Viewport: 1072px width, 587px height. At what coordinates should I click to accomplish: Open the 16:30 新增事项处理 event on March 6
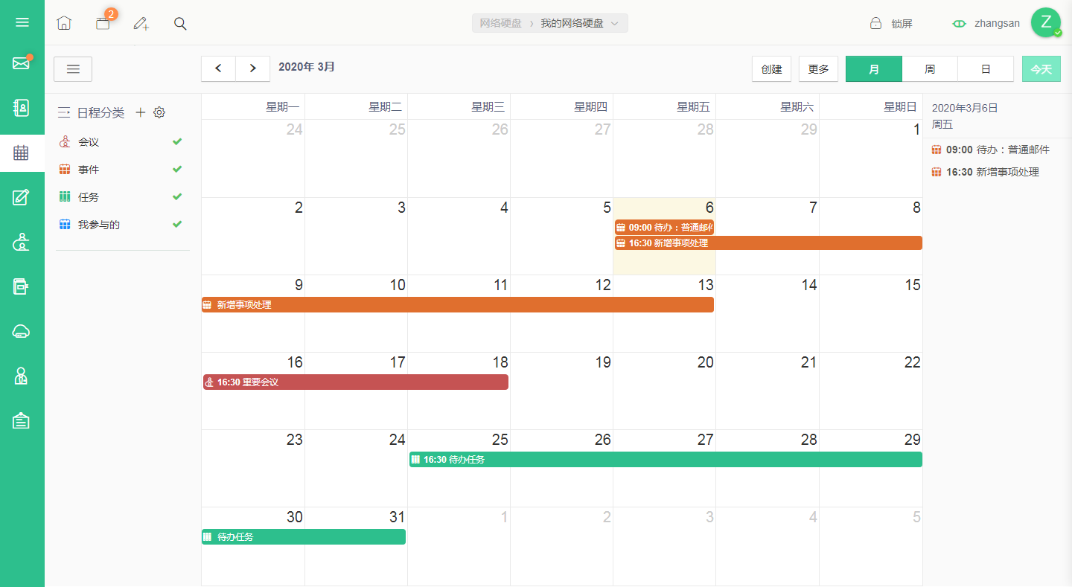[768, 243]
